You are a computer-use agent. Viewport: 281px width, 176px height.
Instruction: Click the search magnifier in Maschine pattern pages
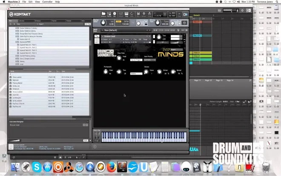(x=250, y=81)
